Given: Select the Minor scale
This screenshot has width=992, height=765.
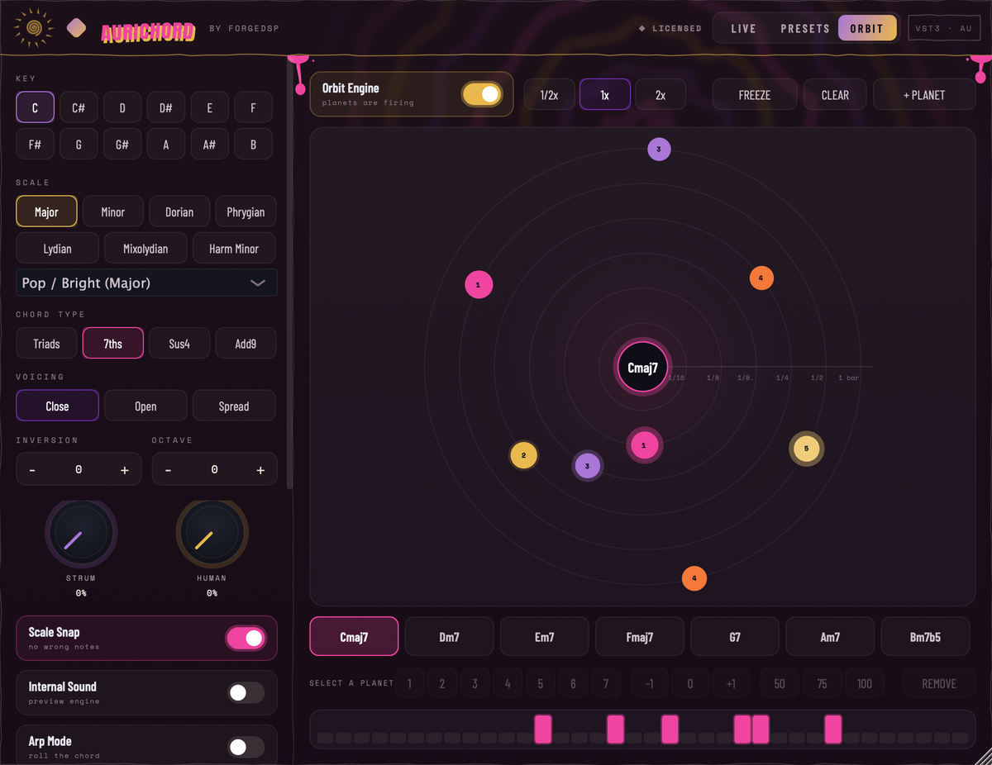Looking at the screenshot, I should coord(113,211).
